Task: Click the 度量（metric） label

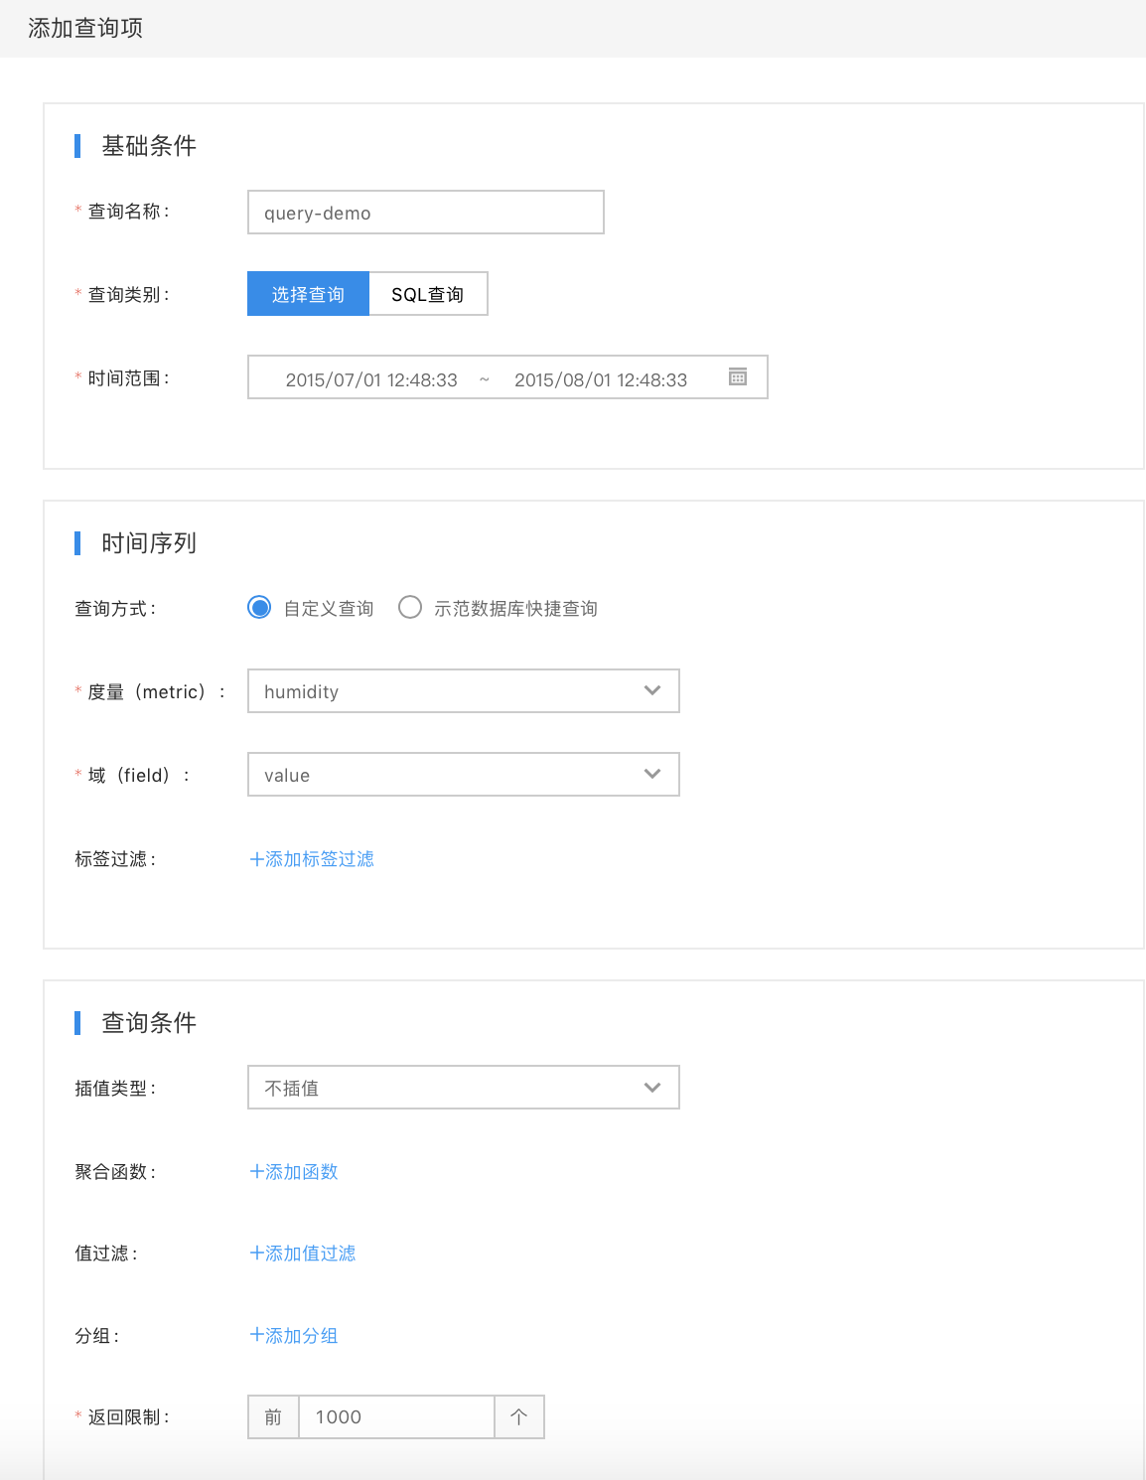Action: (156, 692)
